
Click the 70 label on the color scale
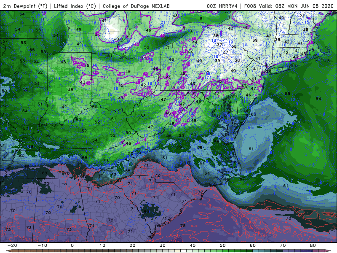click(283, 245)
